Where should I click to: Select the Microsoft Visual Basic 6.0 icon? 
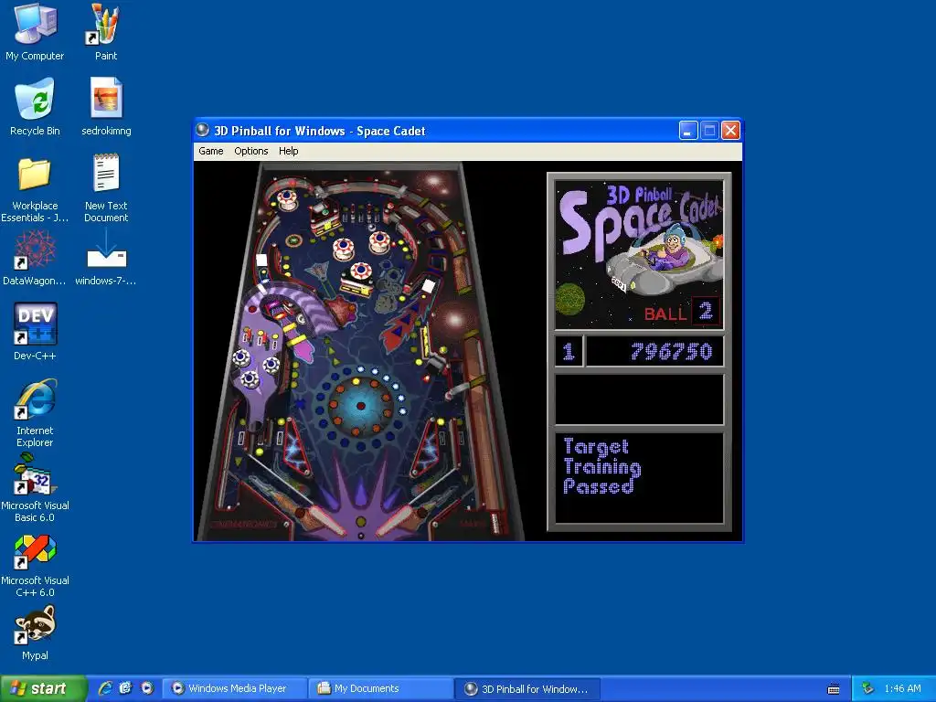[x=35, y=488]
